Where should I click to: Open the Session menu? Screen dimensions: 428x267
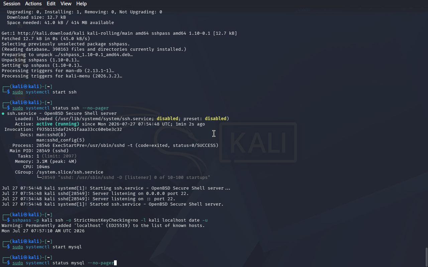(x=12, y=4)
